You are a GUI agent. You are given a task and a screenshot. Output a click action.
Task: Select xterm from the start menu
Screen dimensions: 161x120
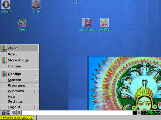coord(20,48)
